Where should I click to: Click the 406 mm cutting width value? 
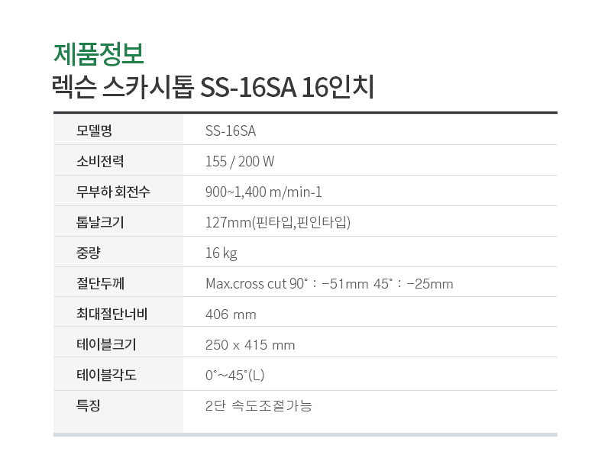pyautogui.click(x=231, y=315)
